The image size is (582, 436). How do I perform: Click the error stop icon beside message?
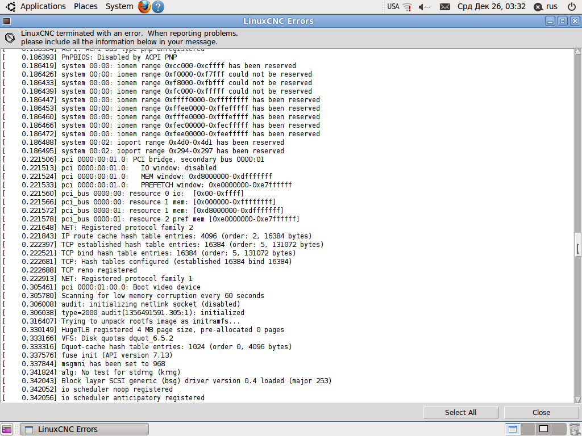[10, 37]
